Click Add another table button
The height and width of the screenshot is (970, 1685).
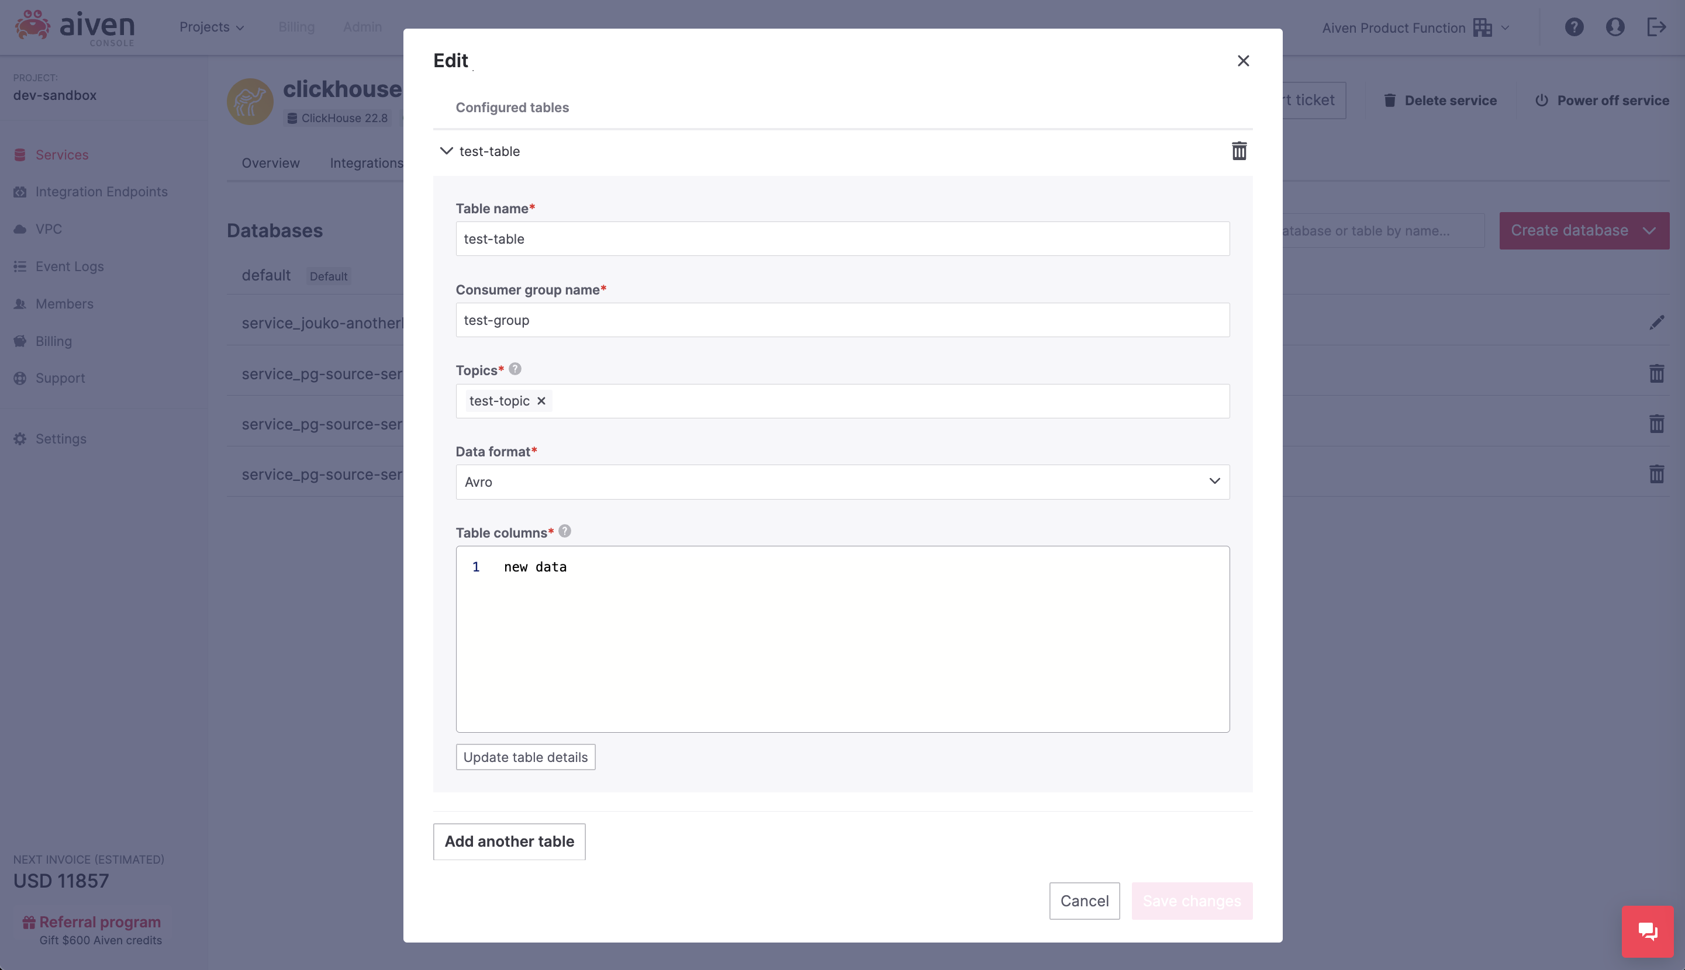(509, 841)
